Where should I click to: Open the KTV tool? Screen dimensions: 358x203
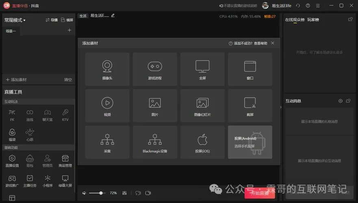point(65,114)
